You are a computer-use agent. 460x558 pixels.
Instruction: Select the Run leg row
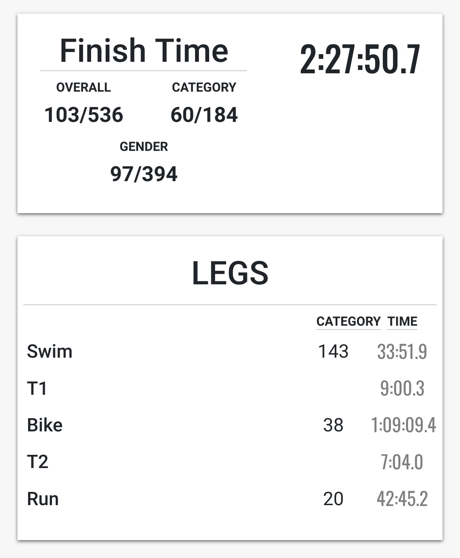(x=43, y=499)
